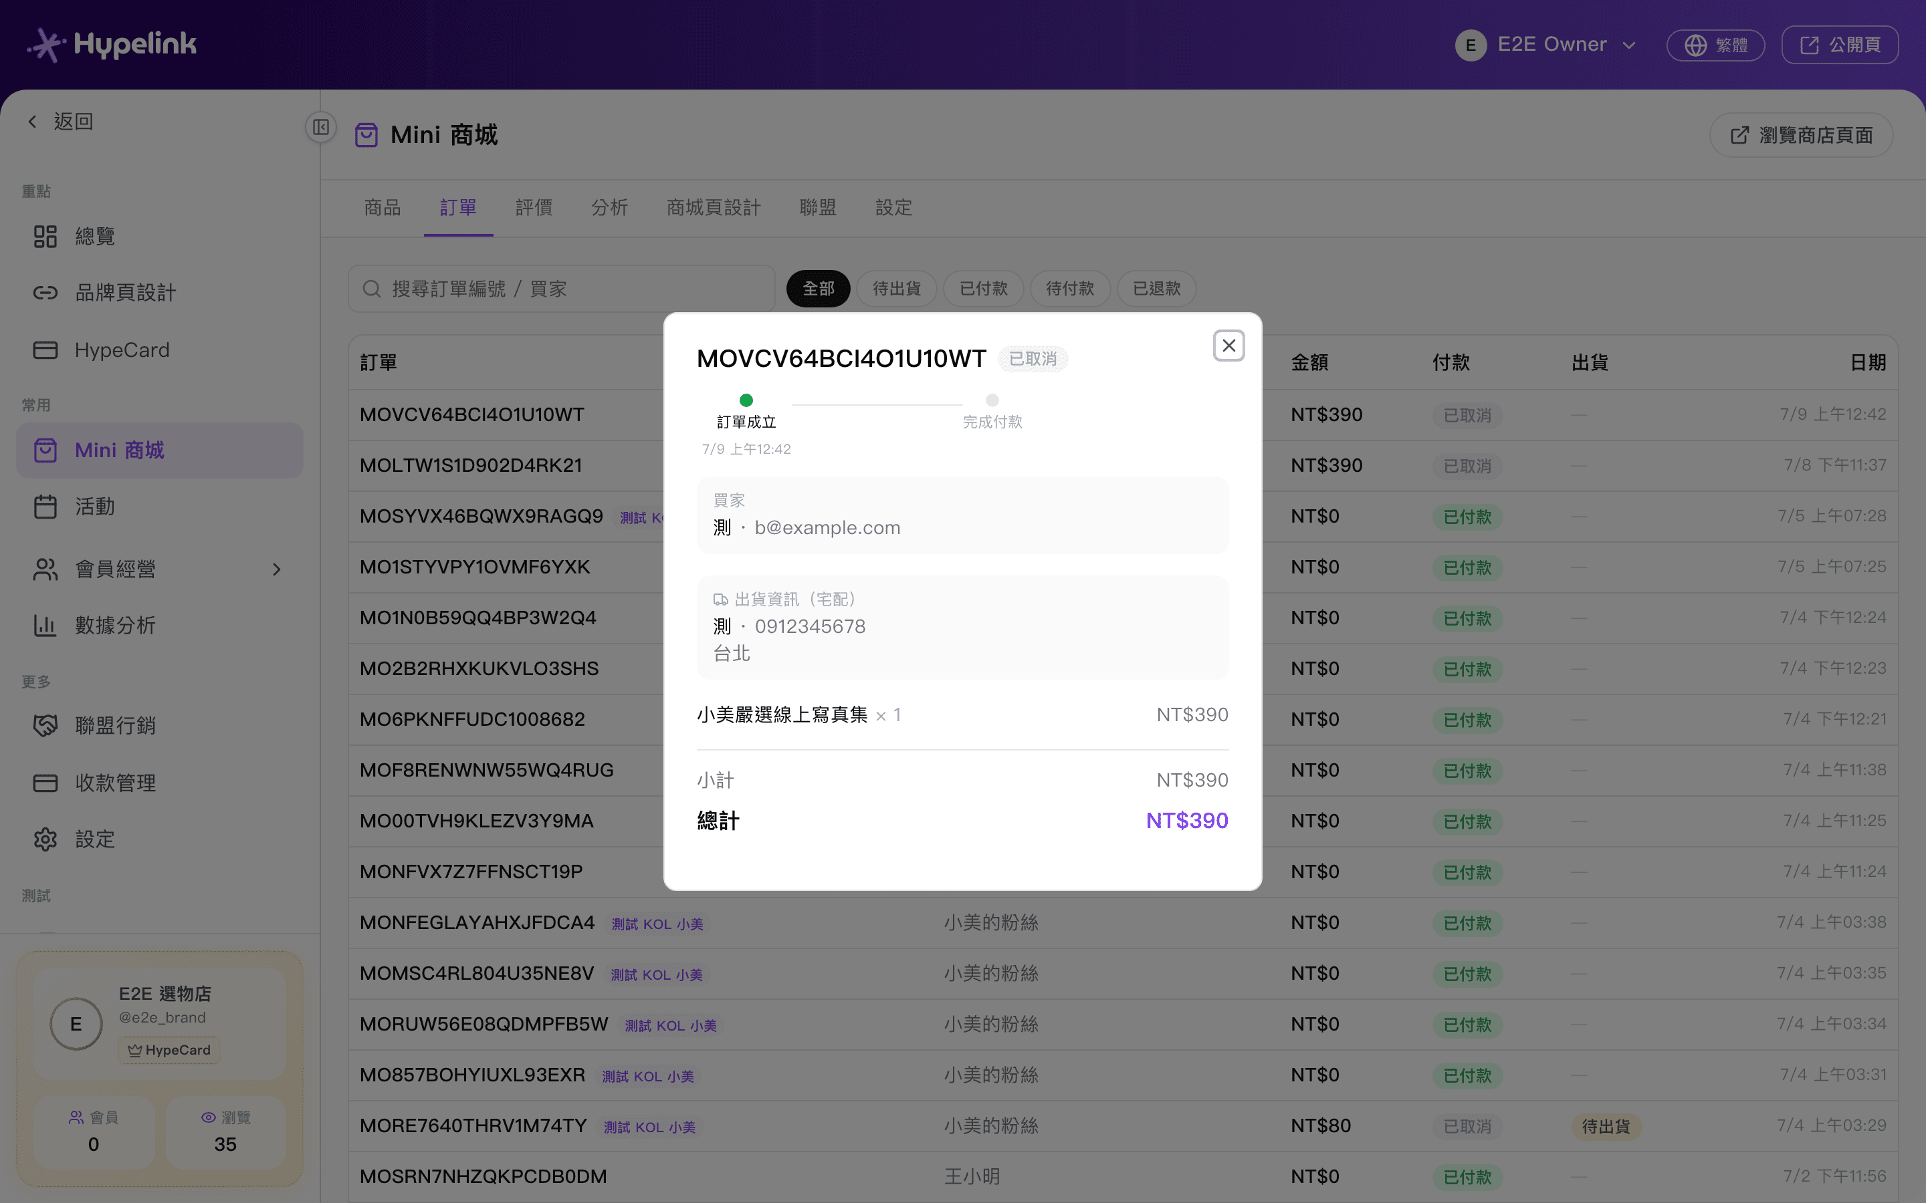Select 待付款 filter chip
Screen dimensions: 1926x1203
pos(1071,289)
